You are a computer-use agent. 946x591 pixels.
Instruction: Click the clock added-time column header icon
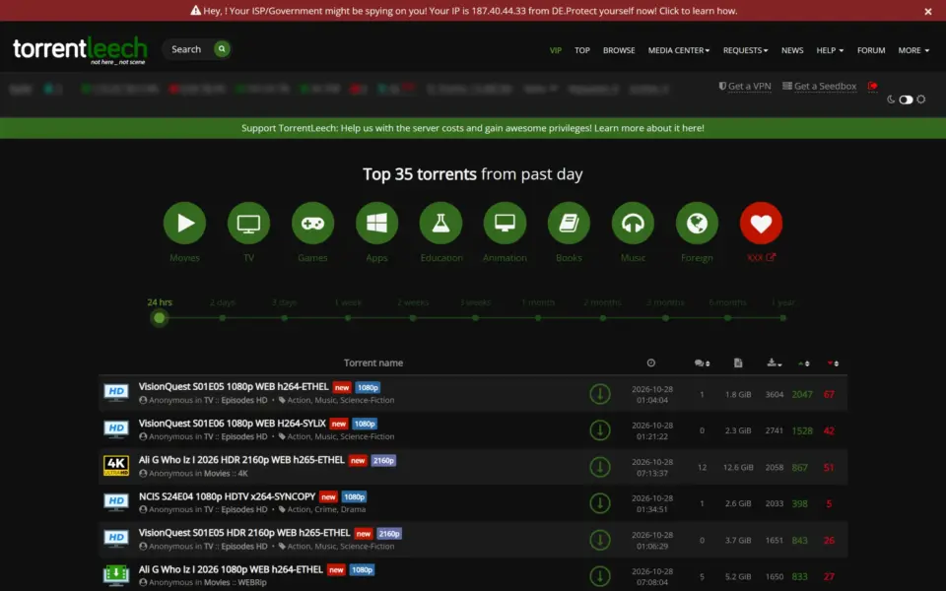coord(651,362)
